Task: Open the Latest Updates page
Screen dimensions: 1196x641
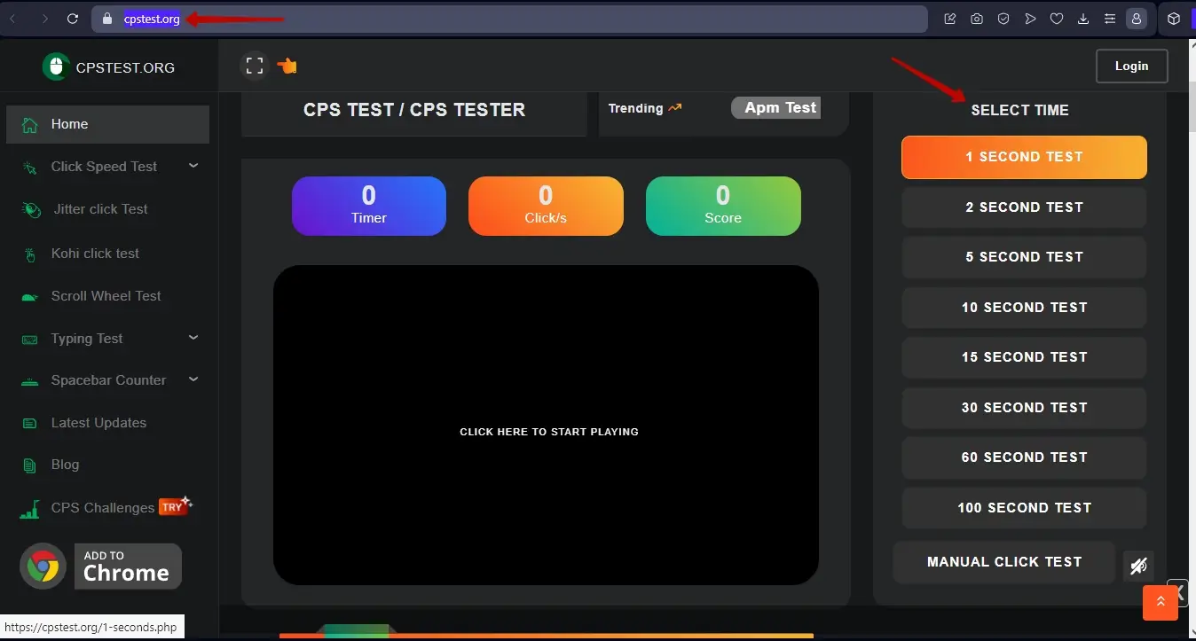Action: coord(98,423)
